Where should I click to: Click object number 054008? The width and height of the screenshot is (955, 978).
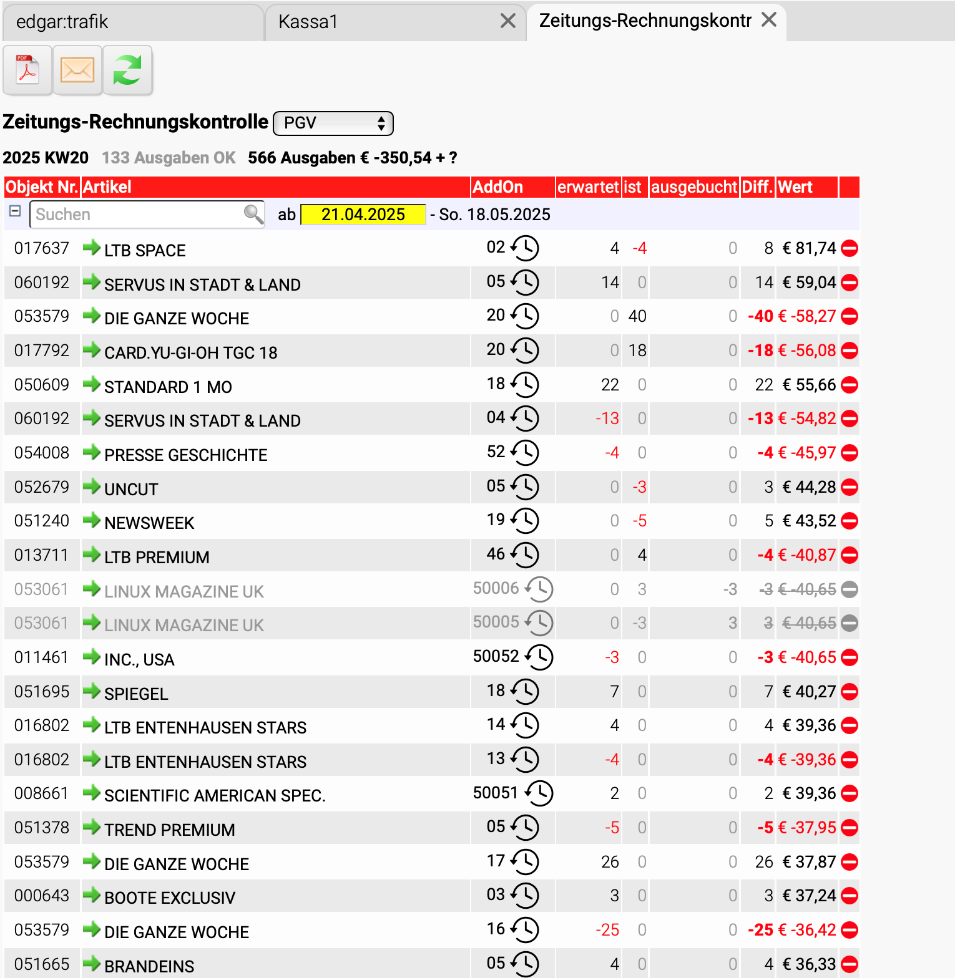(42, 453)
